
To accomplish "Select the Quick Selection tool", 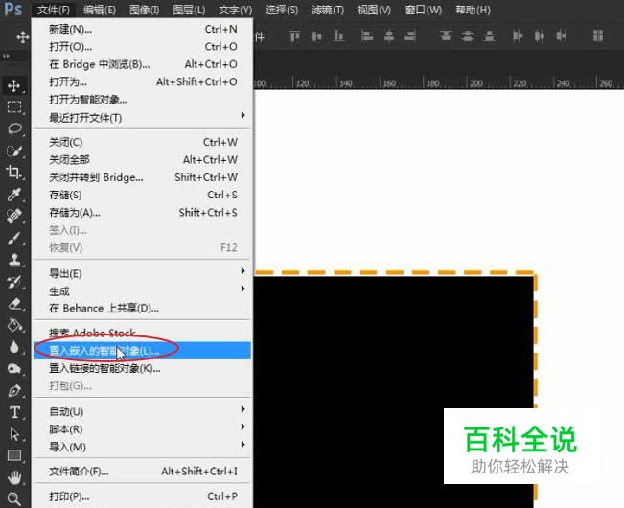I will pyautogui.click(x=14, y=150).
